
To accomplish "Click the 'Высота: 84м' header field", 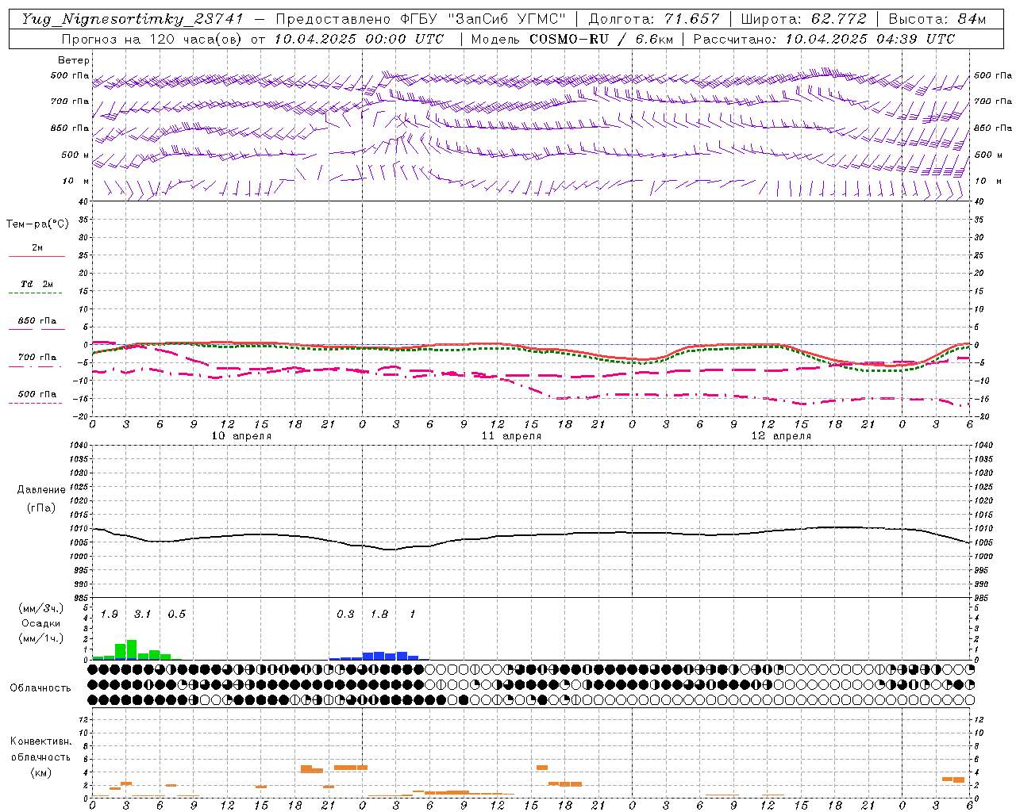I will [937, 19].
